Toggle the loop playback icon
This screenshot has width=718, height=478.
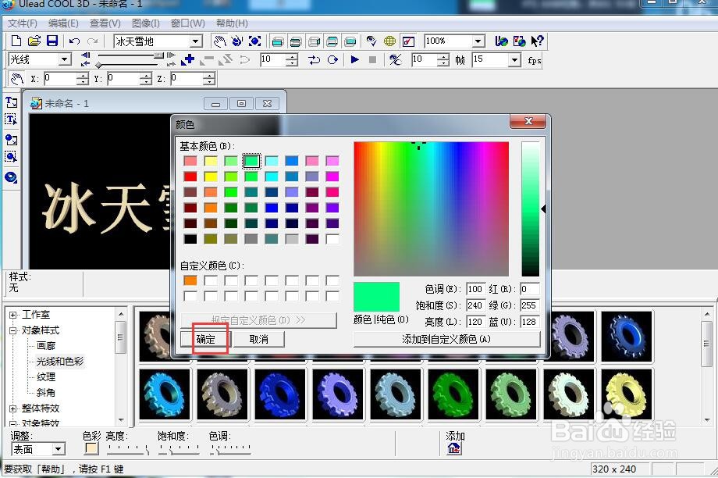(x=333, y=59)
